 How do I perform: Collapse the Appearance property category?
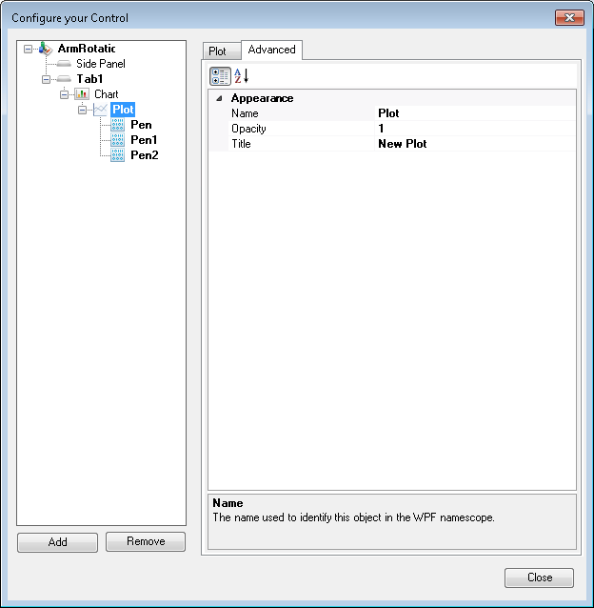(220, 98)
